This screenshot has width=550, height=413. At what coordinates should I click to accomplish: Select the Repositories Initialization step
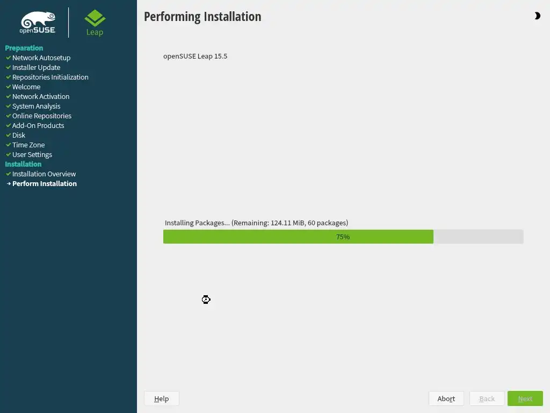[x=50, y=77]
